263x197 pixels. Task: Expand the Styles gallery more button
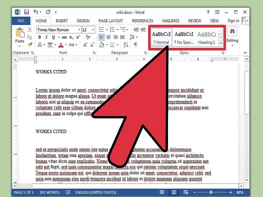(x=221, y=44)
